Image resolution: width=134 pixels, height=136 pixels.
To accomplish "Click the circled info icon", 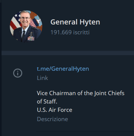I will click(x=18, y=73).
